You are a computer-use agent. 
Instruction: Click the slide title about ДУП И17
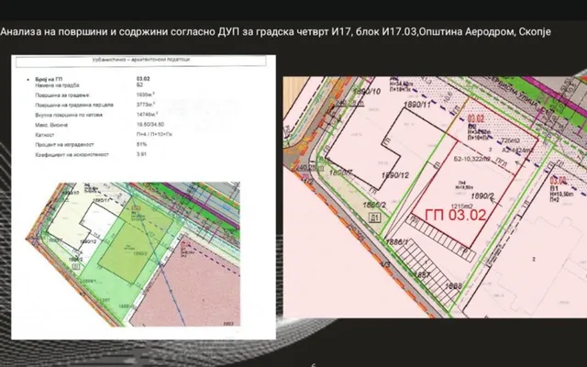[x=275, y=32]
